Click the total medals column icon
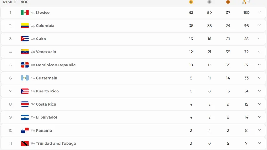The width and height of the screenshot is (267, 150). pos(244,2)
